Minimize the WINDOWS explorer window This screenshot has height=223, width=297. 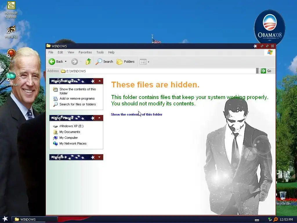[262, 46]
